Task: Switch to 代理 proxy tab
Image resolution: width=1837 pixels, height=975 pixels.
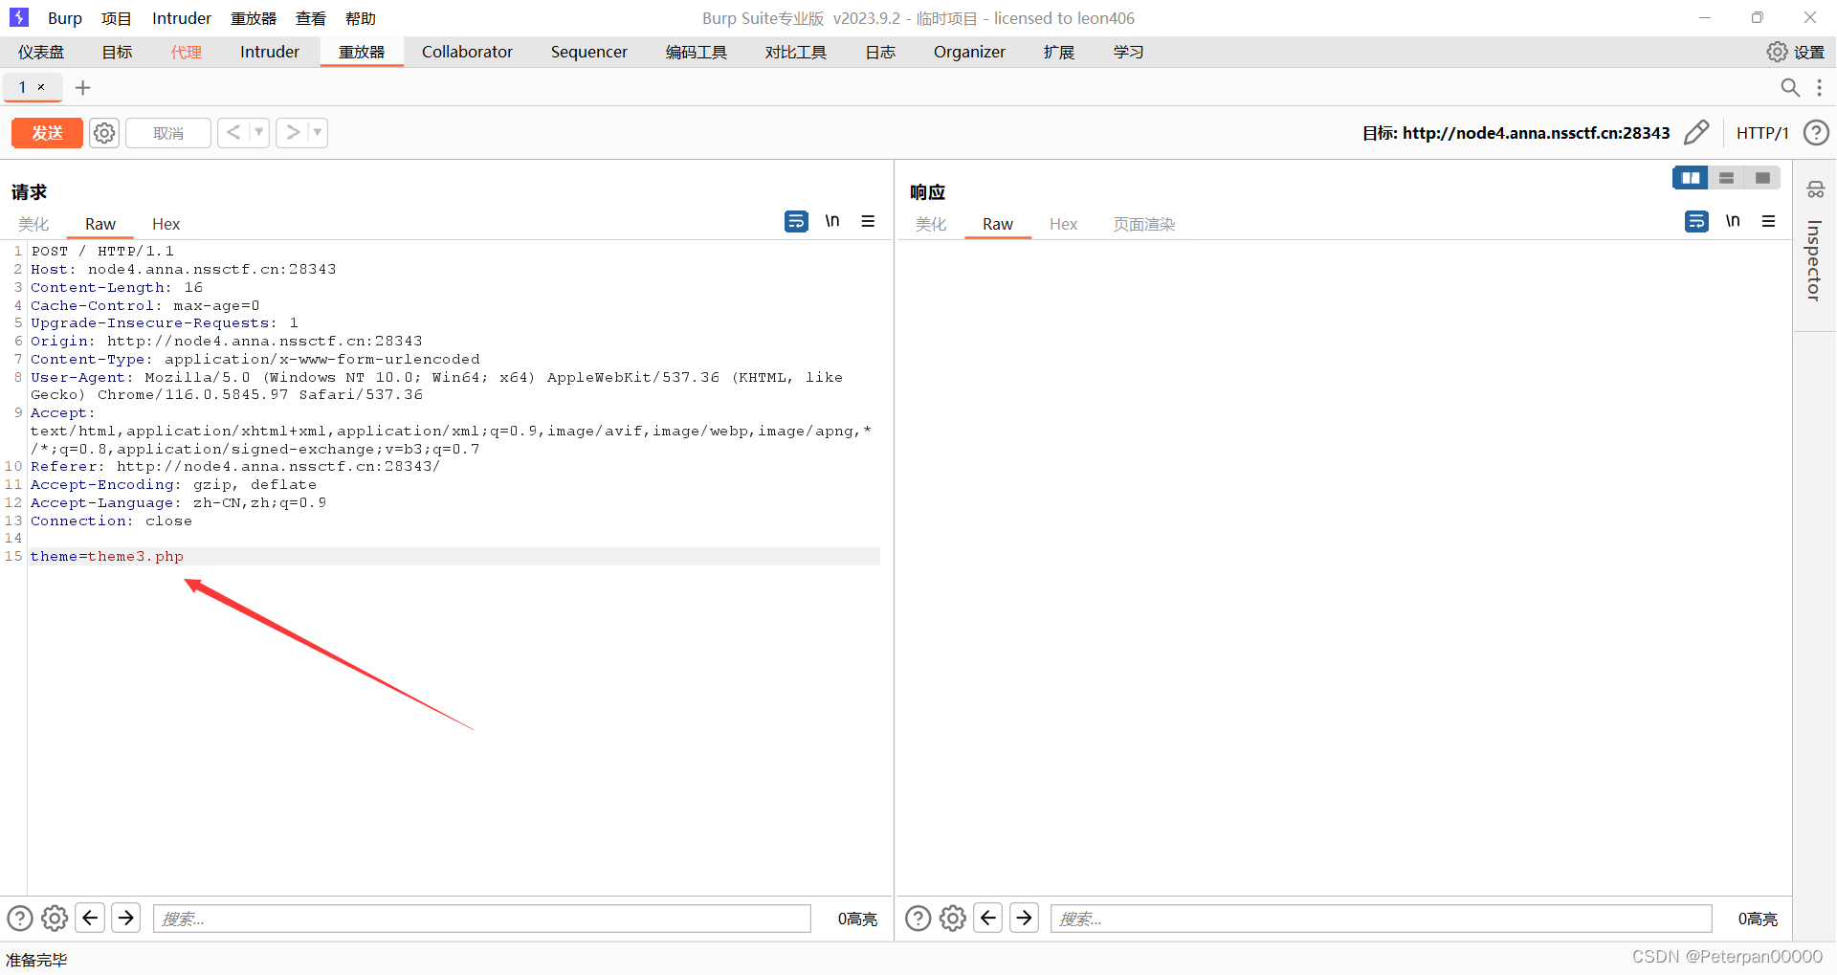Action: (x=187, y=52)
